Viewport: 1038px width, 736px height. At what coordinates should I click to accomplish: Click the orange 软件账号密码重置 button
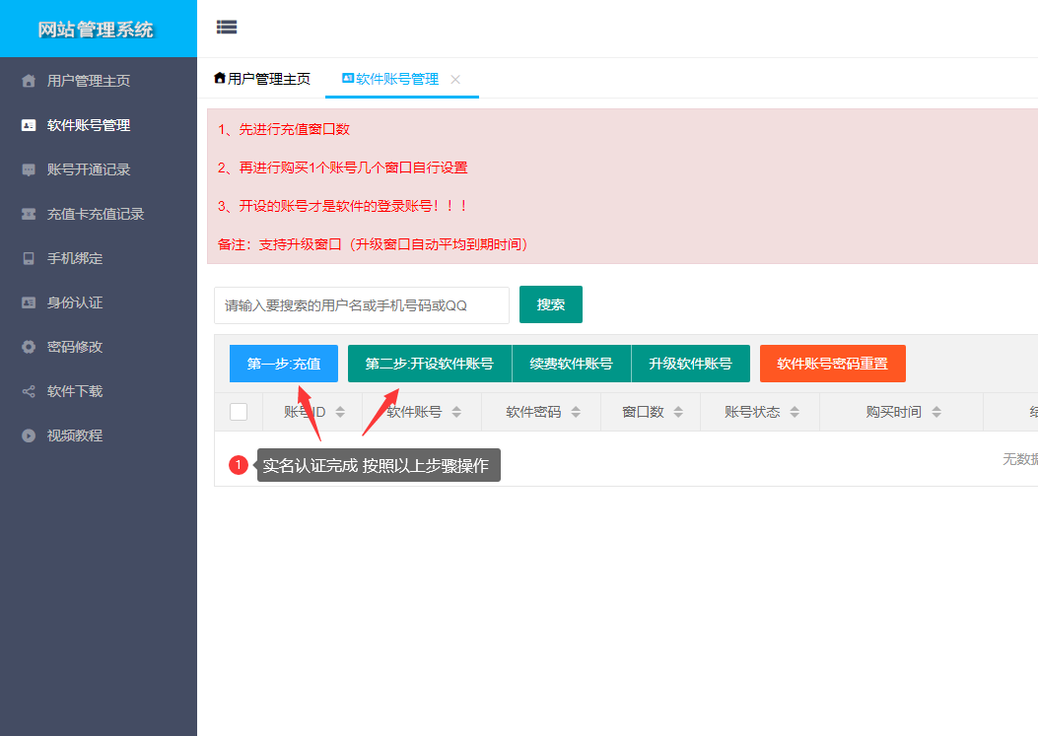(832, 364)
